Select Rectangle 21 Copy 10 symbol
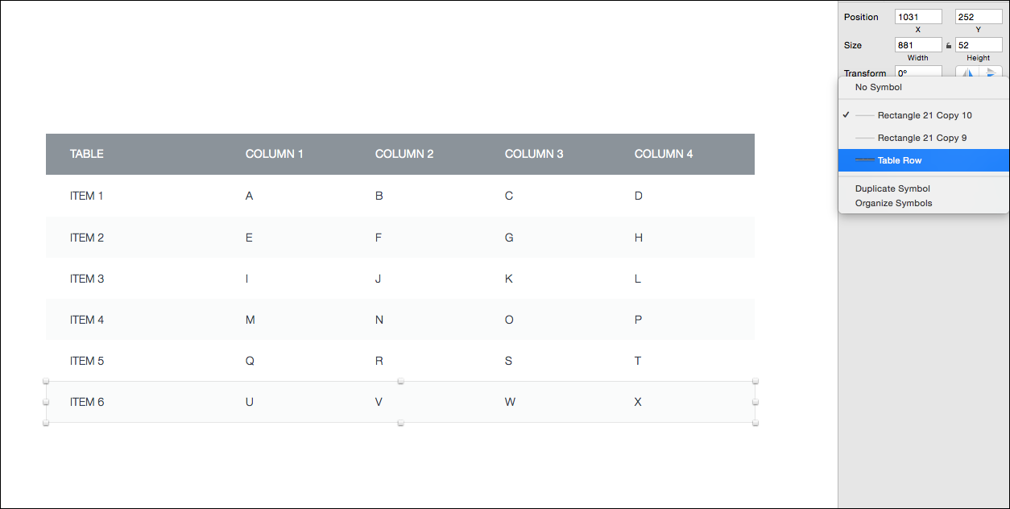Screen dimensions: 1010x509 tap(924, 115)
